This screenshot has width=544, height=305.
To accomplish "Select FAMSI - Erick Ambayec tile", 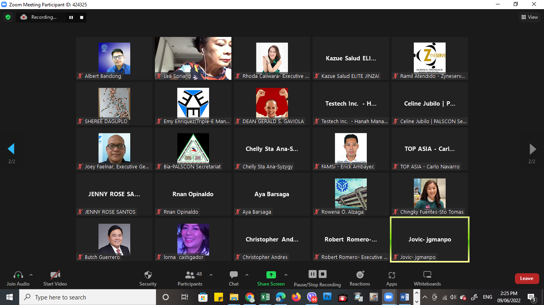I will coord(351,149).
